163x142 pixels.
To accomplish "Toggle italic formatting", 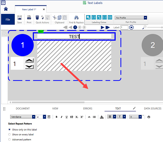I will pos(62,117).
